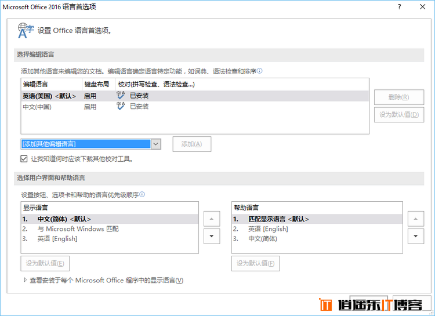The image size is (435, 316).
Task: Open the 添加其他编辑语言 dropdown arrow
Action: 156,144
